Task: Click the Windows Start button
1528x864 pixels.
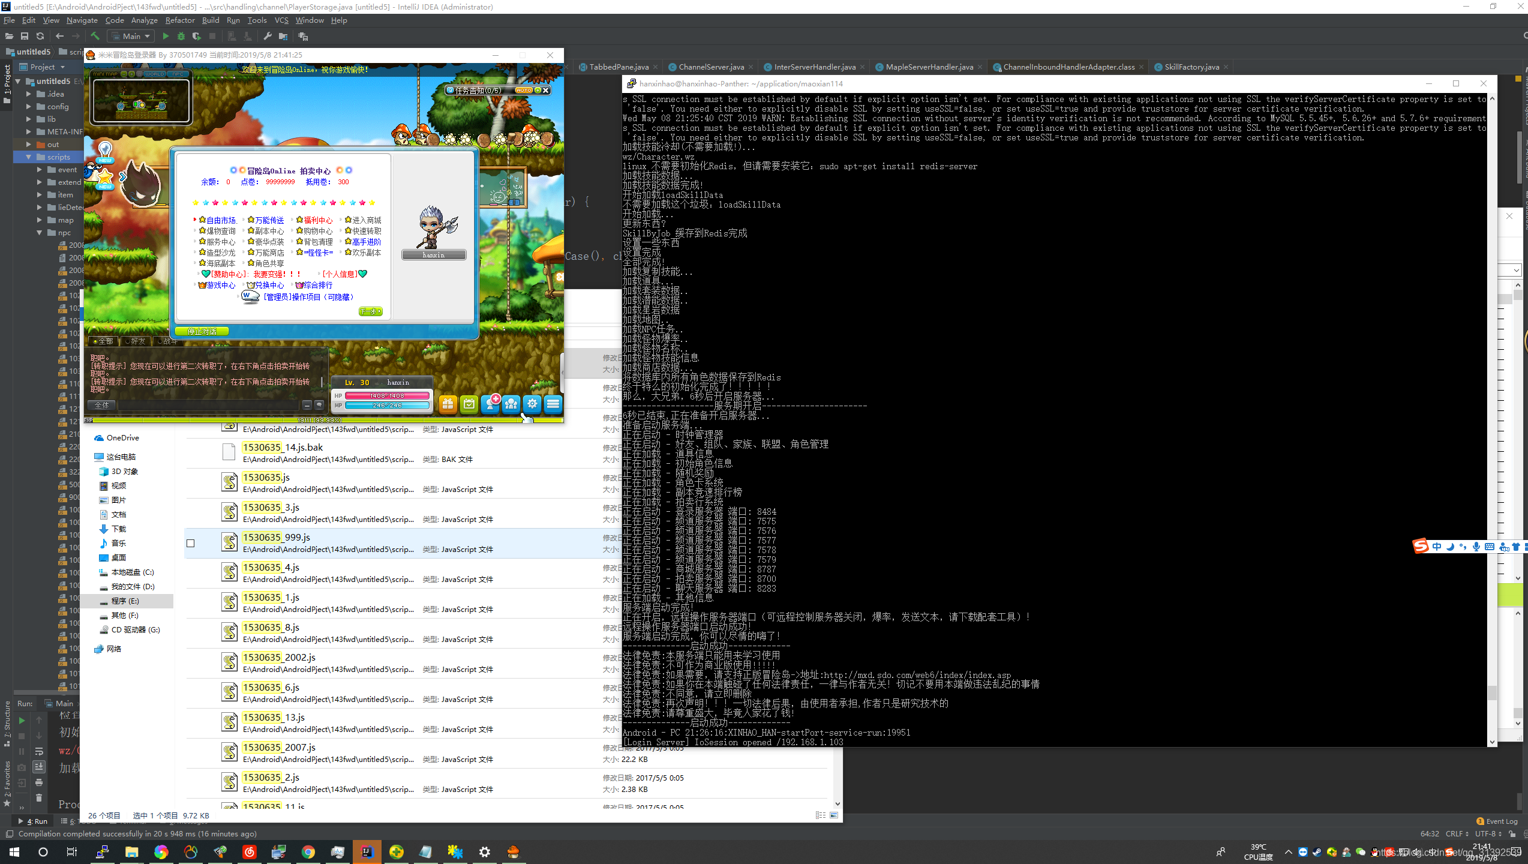Action: pos(14,852)
